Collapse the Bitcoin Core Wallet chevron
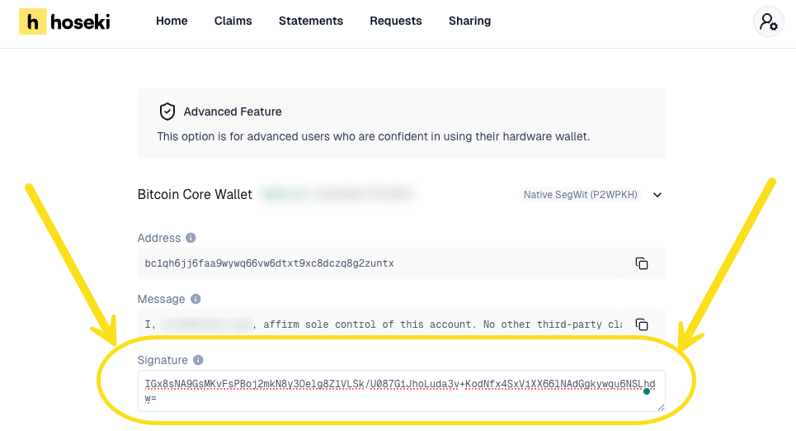The height and width of the screenshot is (431, 796). click(x=657, y=195)
